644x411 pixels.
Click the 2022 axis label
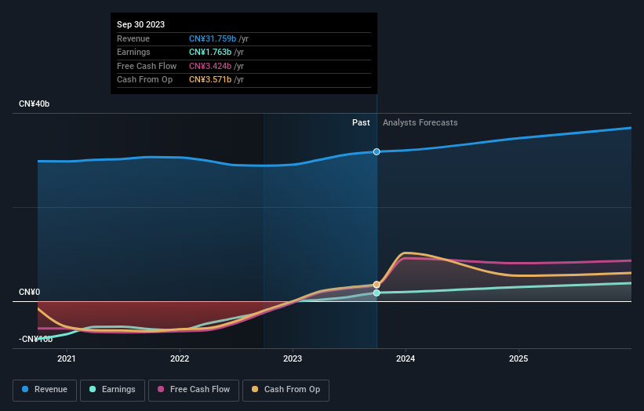point(180,359)
